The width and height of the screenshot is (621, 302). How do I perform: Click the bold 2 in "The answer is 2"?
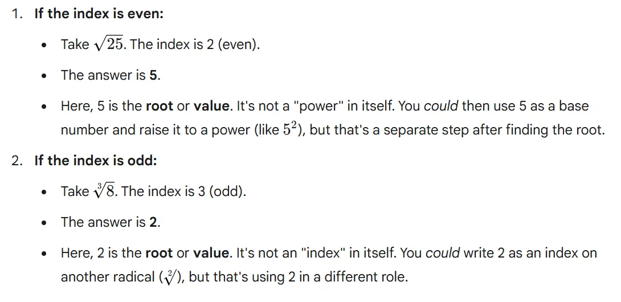point(153,222)
